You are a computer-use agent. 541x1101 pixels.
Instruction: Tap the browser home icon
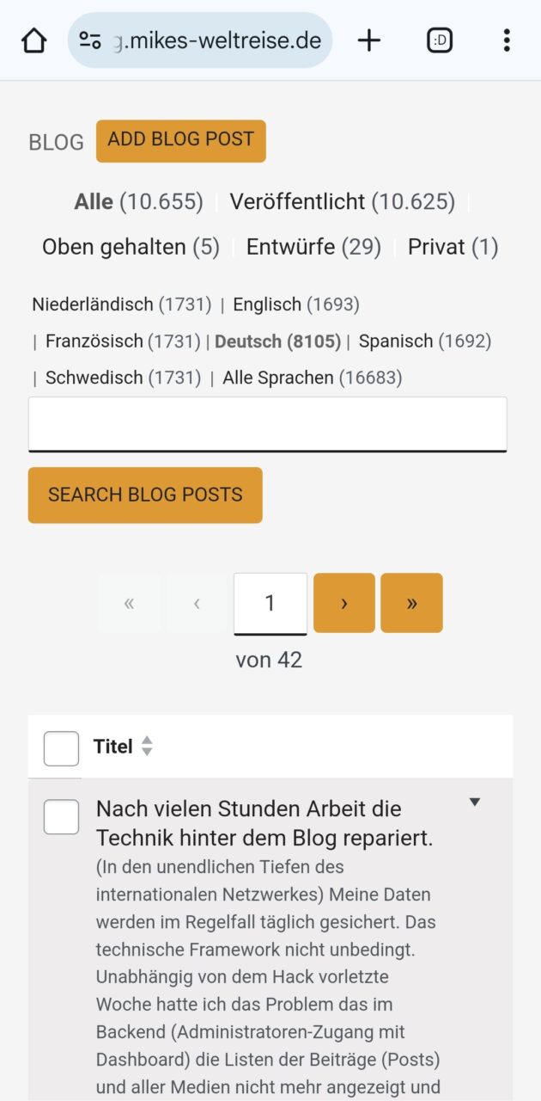pyautogui.click(x=33, y=40)
